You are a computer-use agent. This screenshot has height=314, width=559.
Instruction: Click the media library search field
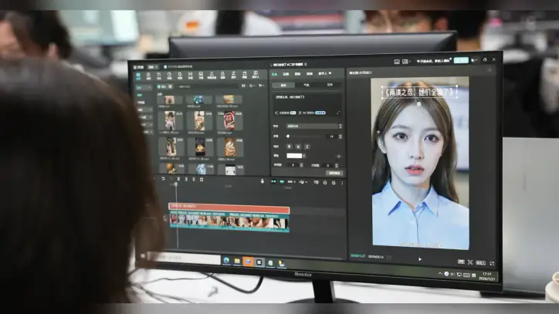(208, 86)
